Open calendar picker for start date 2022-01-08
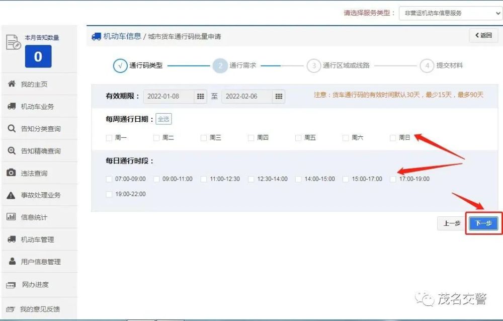The height and width of the screenshot is (321, 503). [x=201, y=96]
